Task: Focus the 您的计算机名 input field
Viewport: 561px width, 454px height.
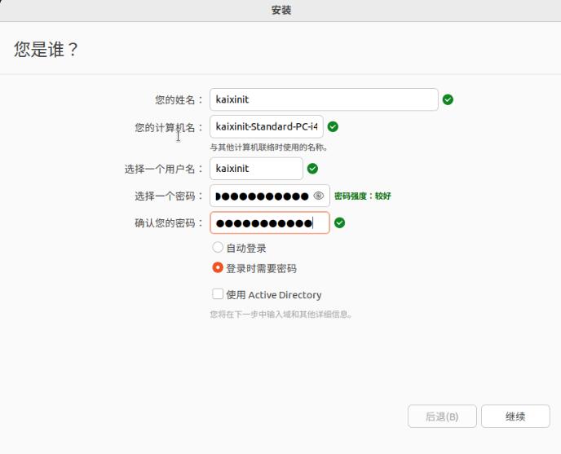Action: point(266,127)
